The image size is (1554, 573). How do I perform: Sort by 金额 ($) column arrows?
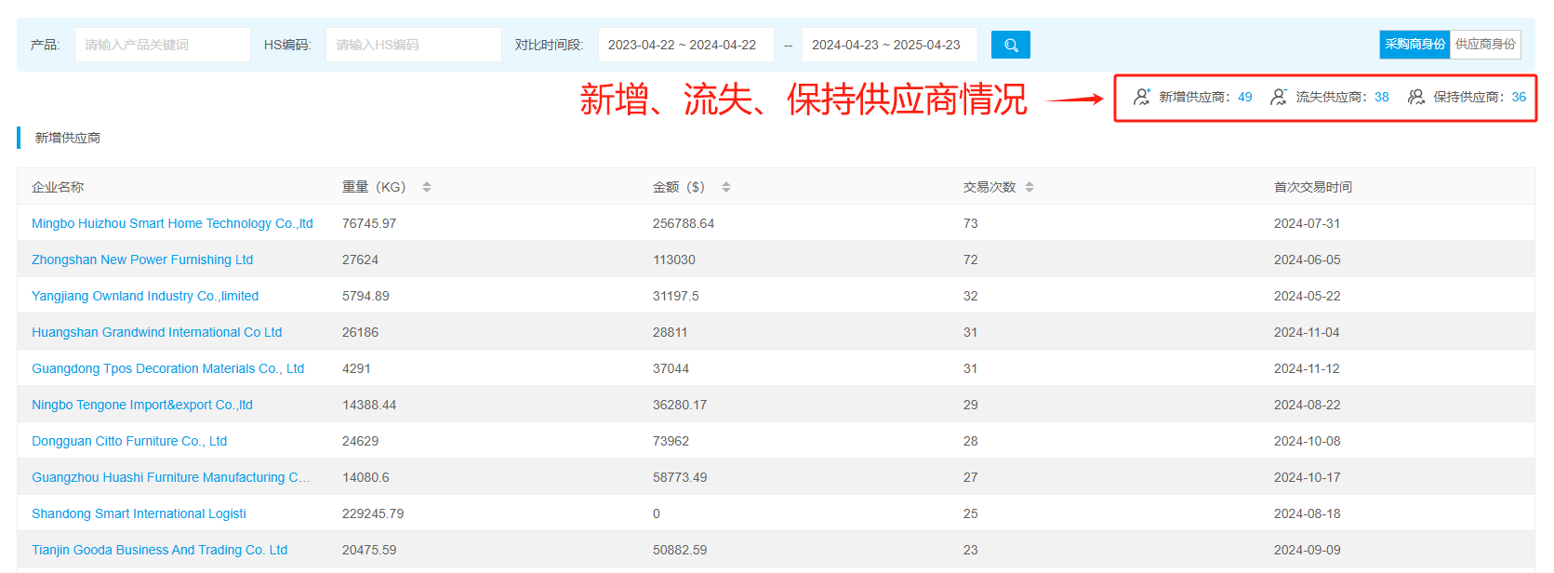[726, 187]
